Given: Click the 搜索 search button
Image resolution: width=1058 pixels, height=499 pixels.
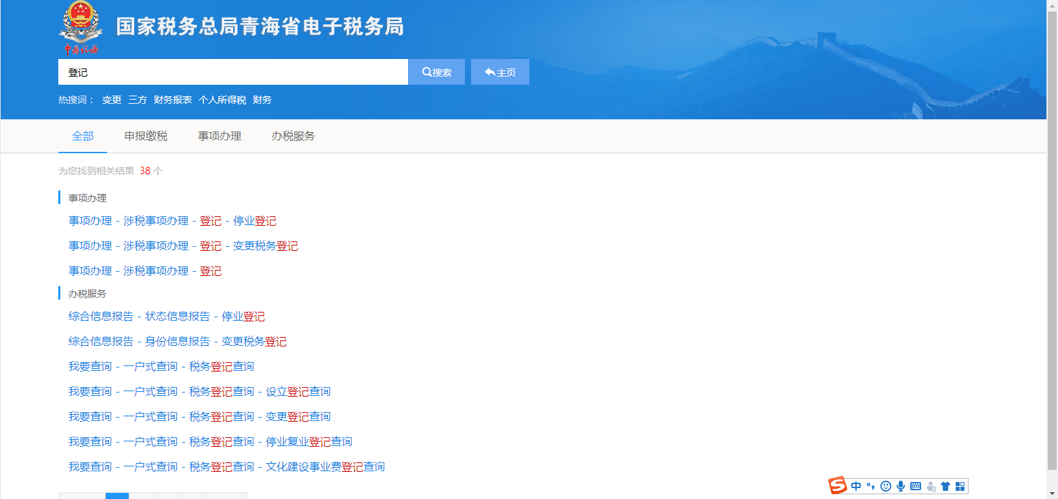Looking at the screenshot, I should 436,72.
